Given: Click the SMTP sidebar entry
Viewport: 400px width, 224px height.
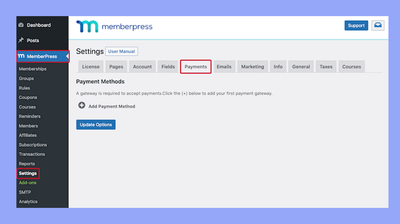Looking at the screenshot, I should click(x=25, y=192).
